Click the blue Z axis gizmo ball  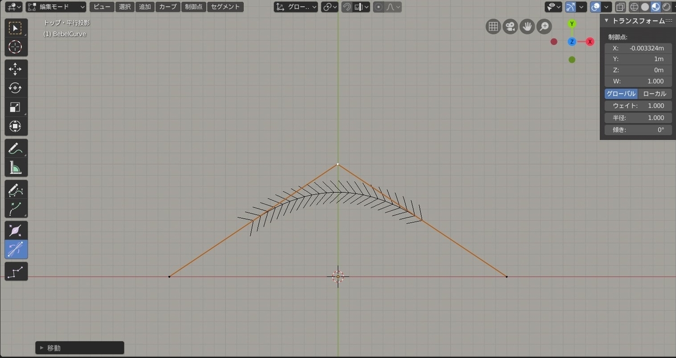coord(572,42)
